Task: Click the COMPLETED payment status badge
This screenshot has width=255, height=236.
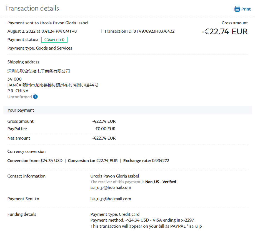Action: [x=54, y=40]
